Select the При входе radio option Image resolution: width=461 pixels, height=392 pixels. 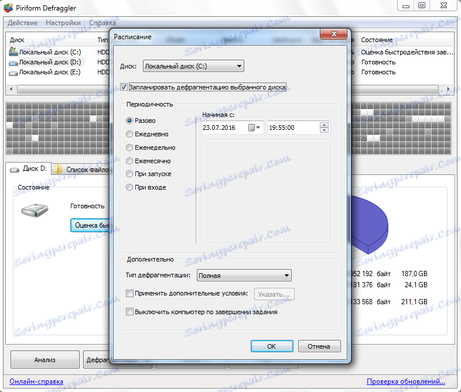129,187
